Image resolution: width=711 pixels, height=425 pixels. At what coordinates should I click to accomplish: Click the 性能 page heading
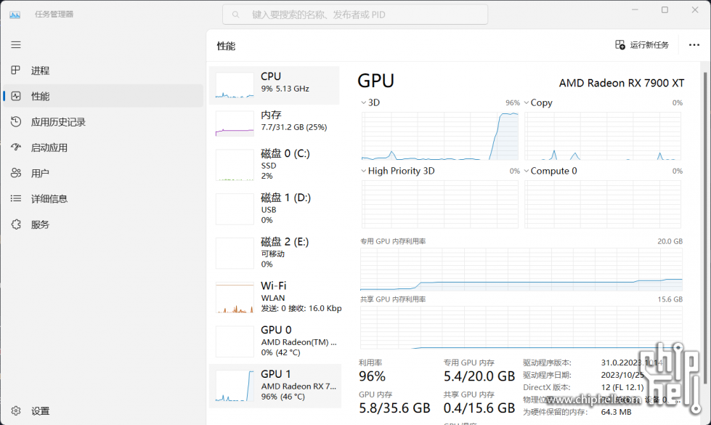click(x=226, y=46)
